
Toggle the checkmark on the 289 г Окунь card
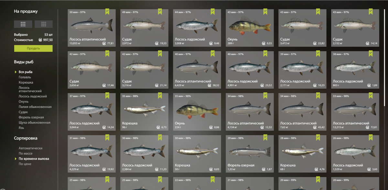click(266, 12)
